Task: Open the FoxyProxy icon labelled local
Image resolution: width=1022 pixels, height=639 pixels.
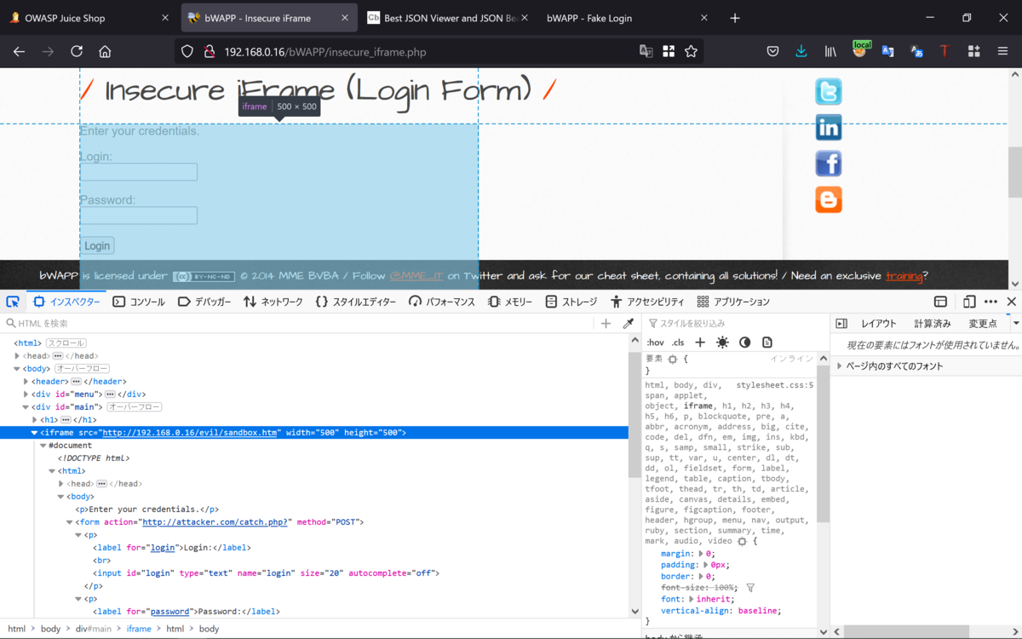Action: [x=860, y=49]
